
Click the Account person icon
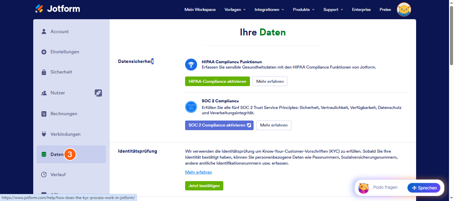44,31
